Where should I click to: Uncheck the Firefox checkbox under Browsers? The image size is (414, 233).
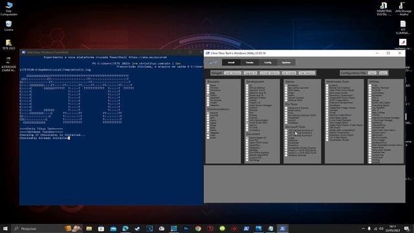208,95
